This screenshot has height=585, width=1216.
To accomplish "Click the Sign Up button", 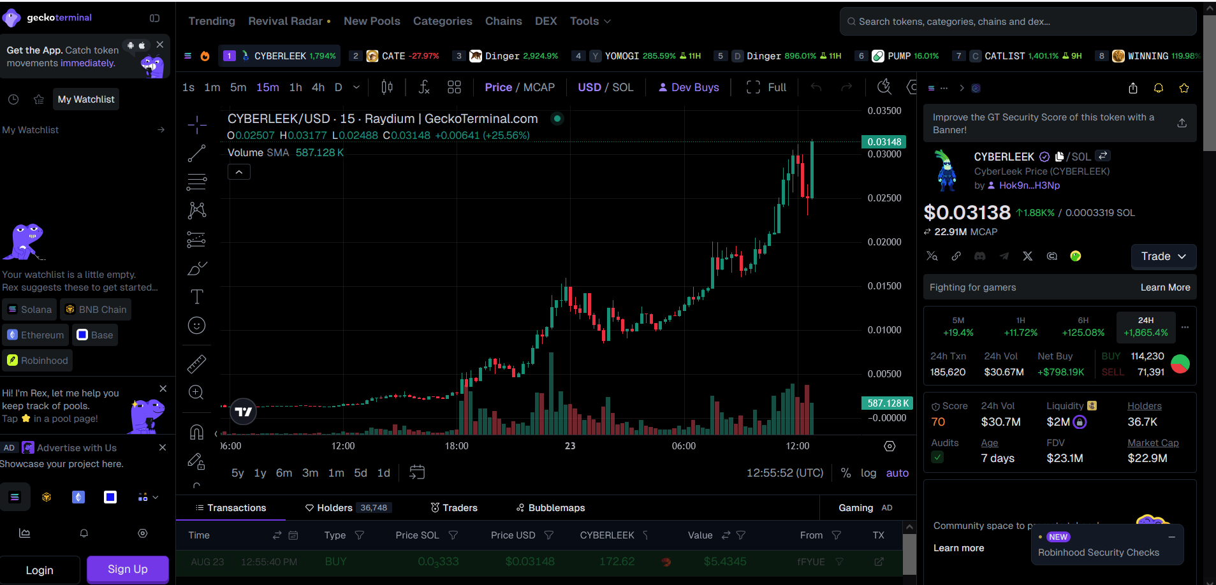I will [x=128, y=570].
